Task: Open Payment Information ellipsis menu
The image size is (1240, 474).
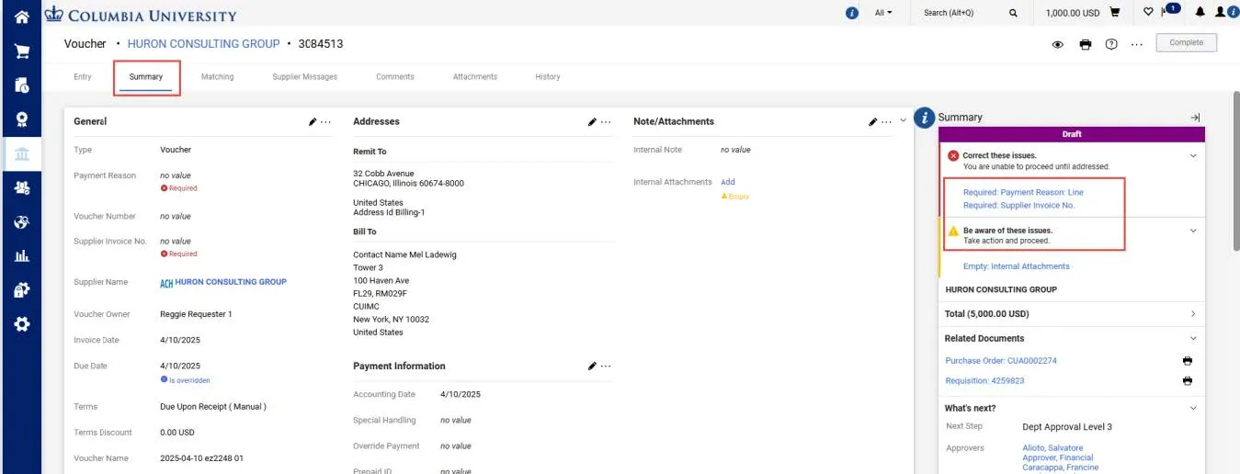Action: (605, 366)
